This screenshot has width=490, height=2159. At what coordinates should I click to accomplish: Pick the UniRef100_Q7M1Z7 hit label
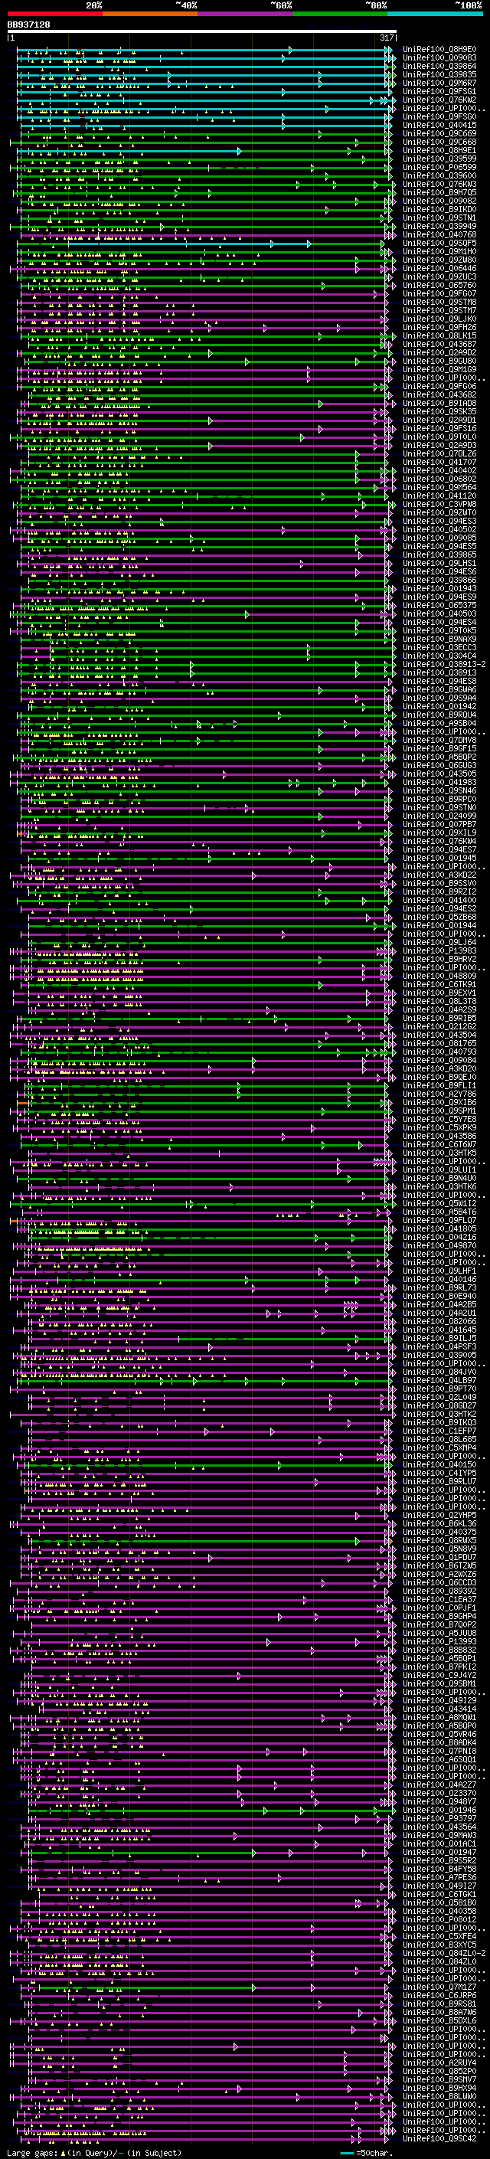[x=439, y=1987]
